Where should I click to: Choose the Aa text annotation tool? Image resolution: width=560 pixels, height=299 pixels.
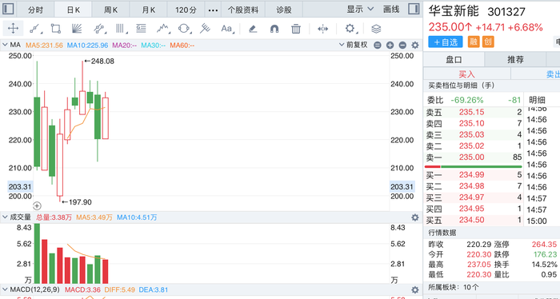227,29
